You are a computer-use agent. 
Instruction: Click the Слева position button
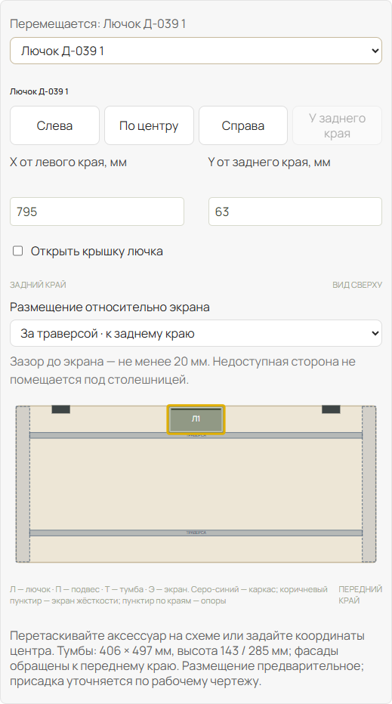55,125
